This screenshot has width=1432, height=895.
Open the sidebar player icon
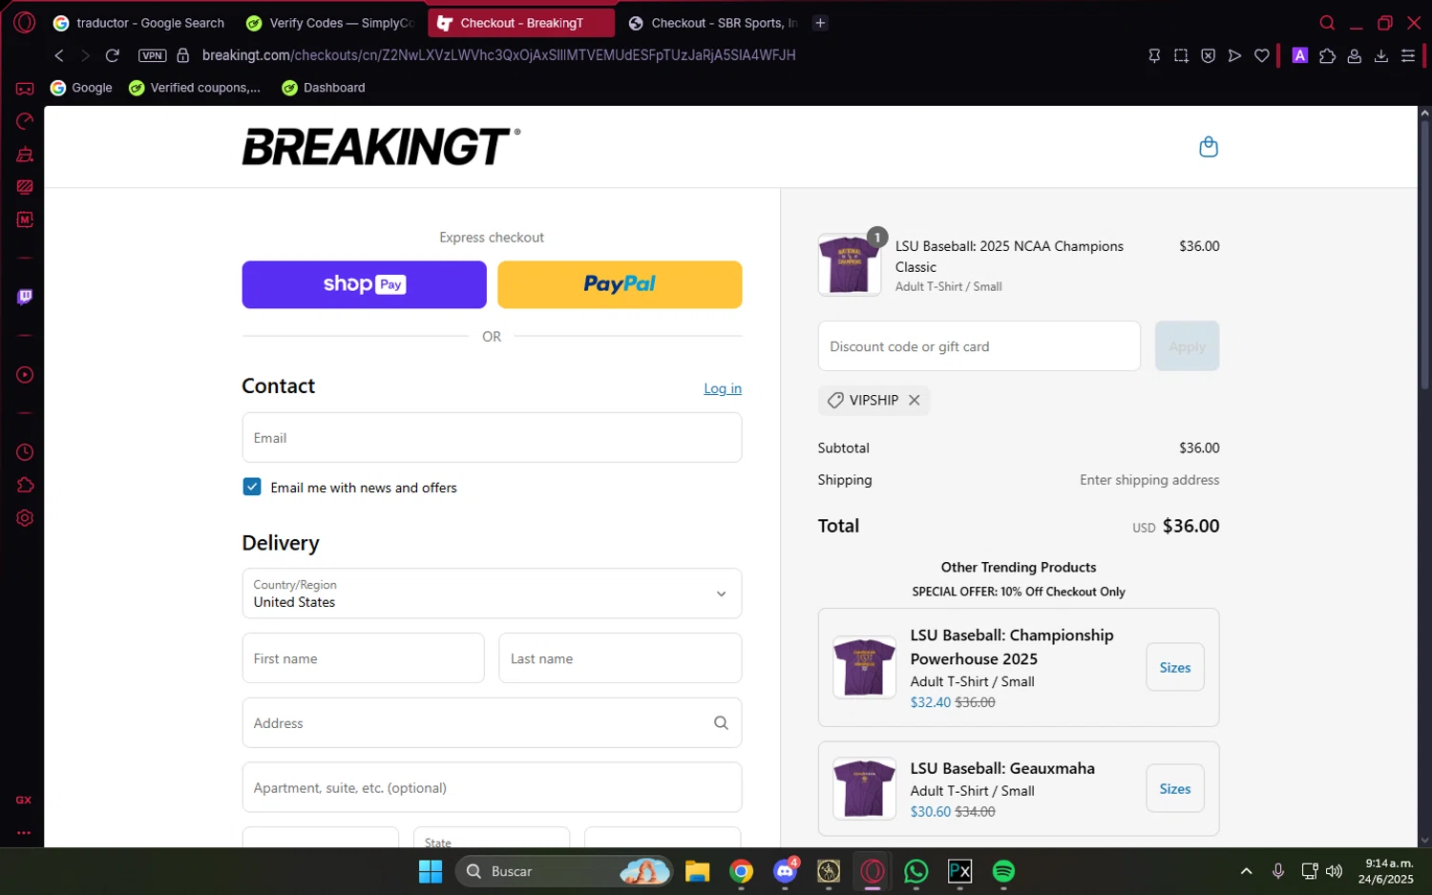pos(25,375)
